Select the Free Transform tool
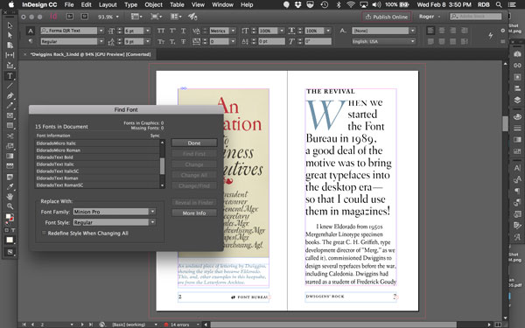The image size is (525, 328). click(10, 146)
